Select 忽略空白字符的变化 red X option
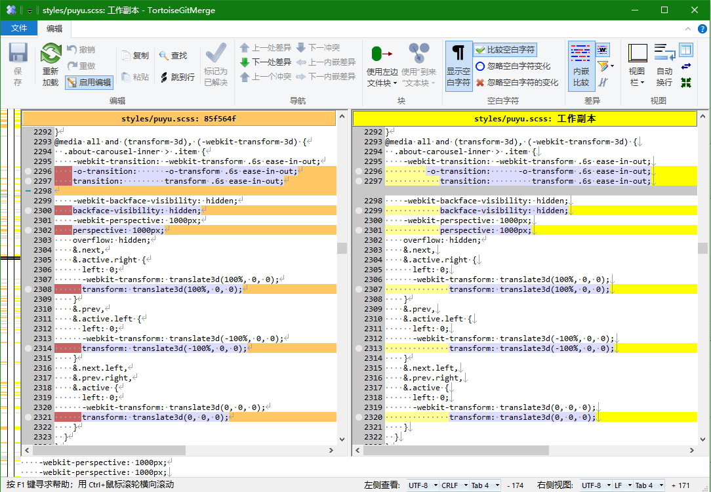The image size is (711, 492). pyautogui.click(x=516, y=83)
